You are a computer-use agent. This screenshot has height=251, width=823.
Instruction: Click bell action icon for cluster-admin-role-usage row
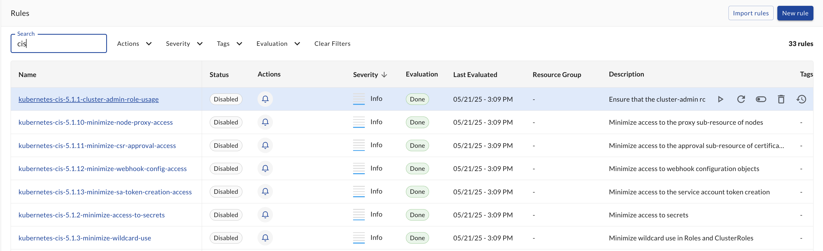(x=265, y=99)
